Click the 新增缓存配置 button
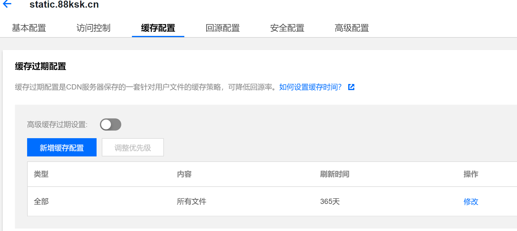Screen dimensions: 517x231 point(62,147)
